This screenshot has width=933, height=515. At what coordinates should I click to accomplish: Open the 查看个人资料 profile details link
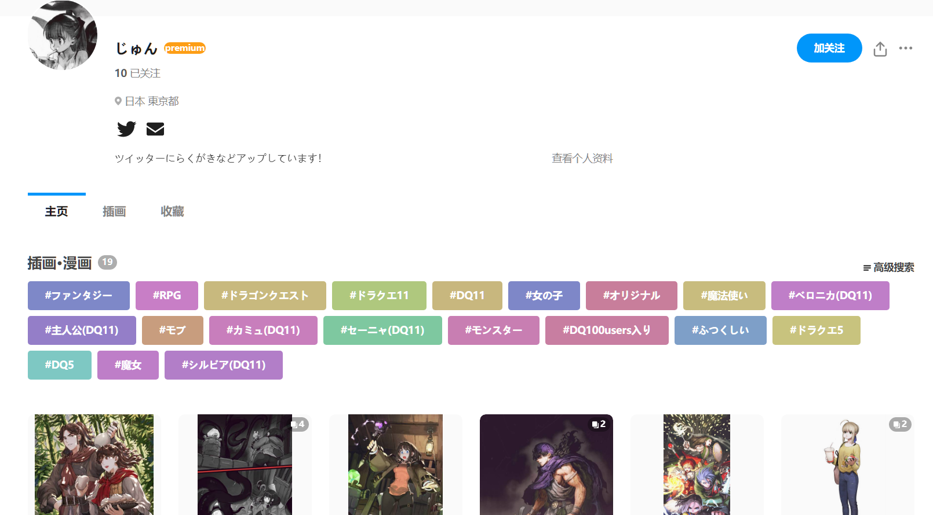click(582, 158)
